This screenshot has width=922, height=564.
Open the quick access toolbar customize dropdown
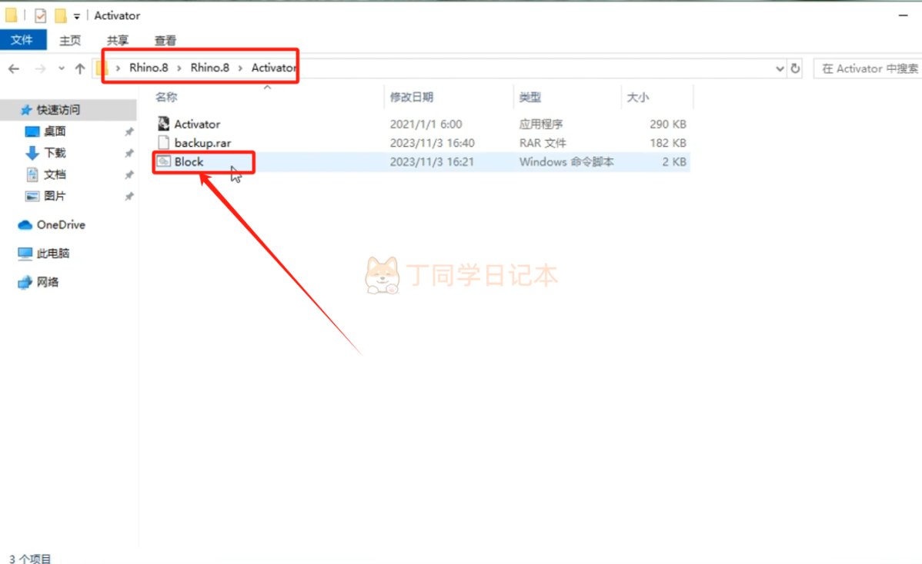click(76, 16)
